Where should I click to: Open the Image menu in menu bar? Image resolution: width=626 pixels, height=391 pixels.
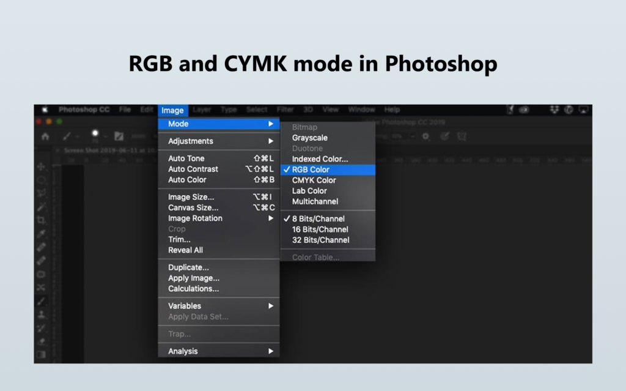pos(172,110)
